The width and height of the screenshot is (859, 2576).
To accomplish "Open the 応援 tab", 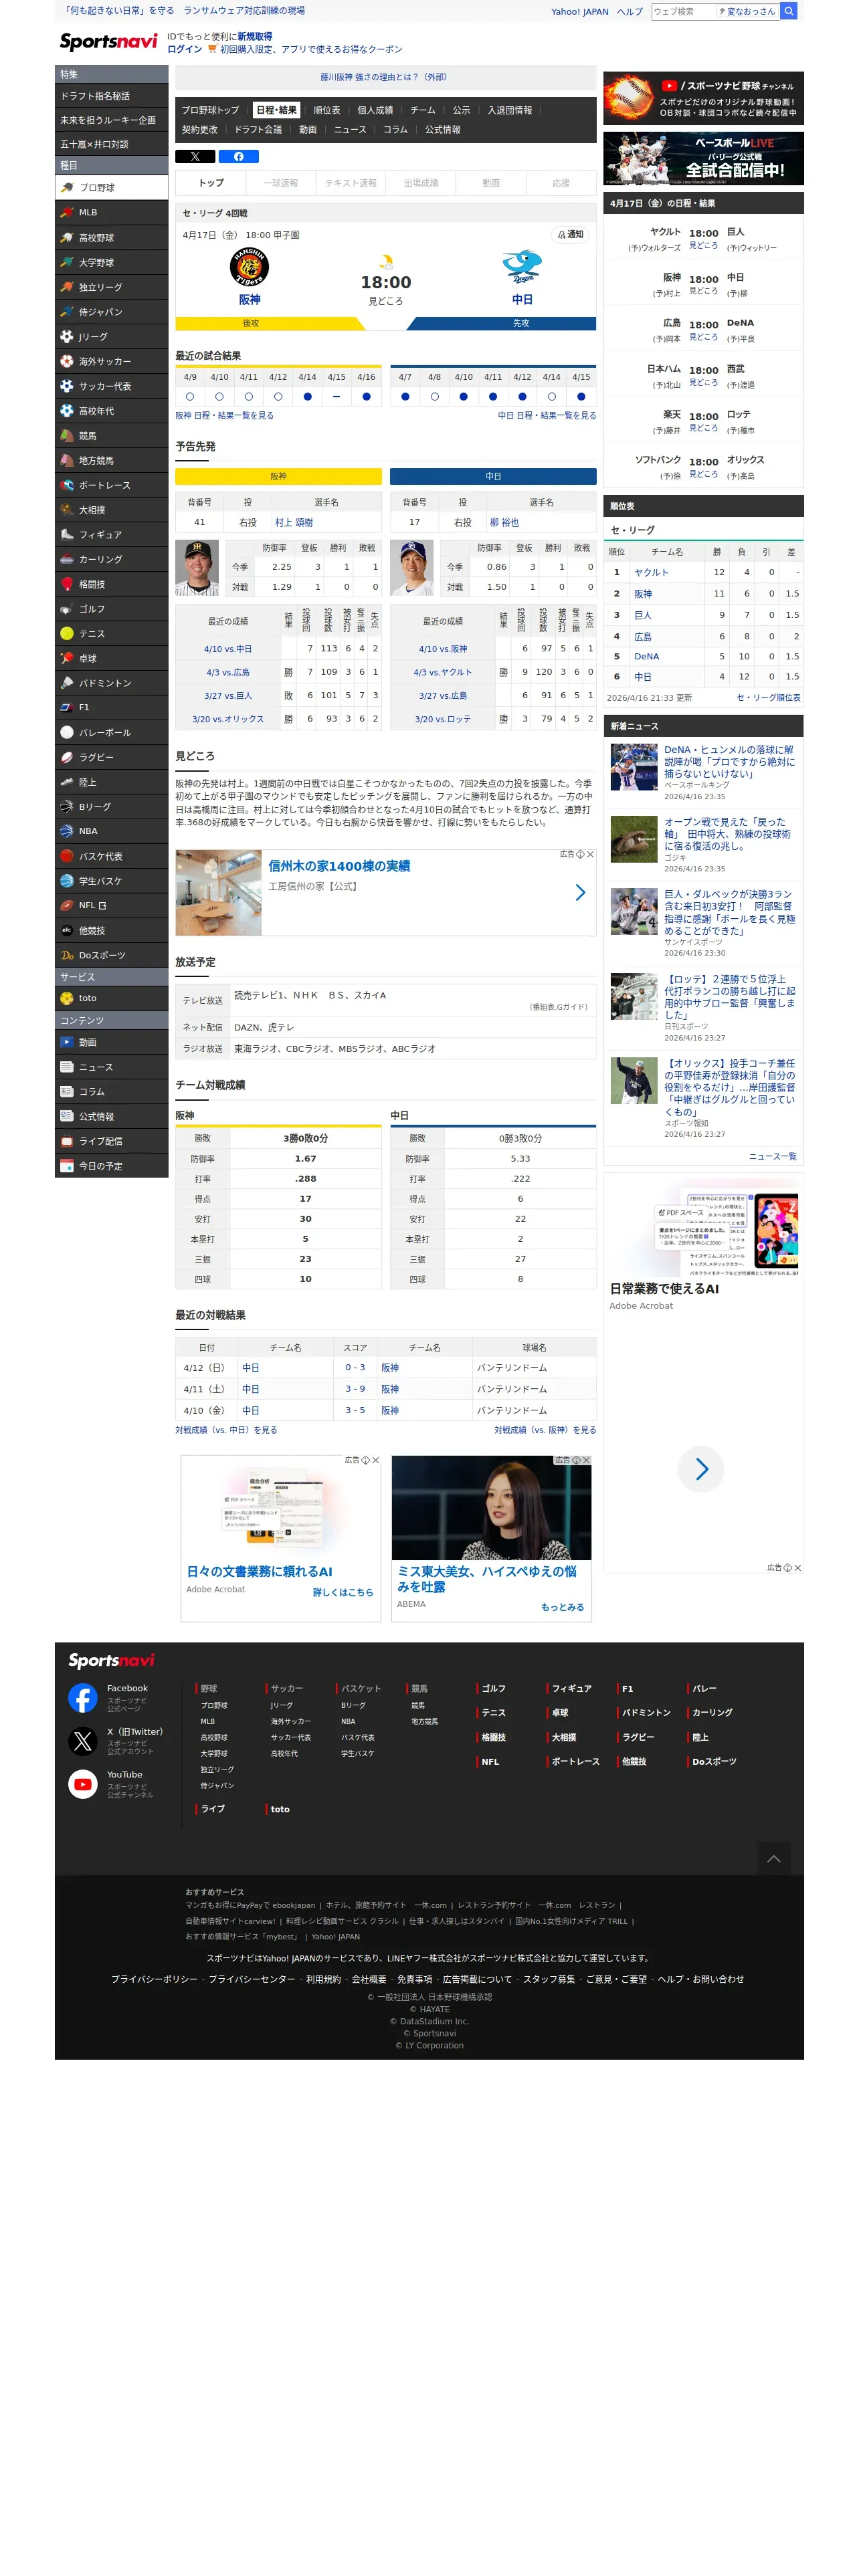I will (561, 183).
